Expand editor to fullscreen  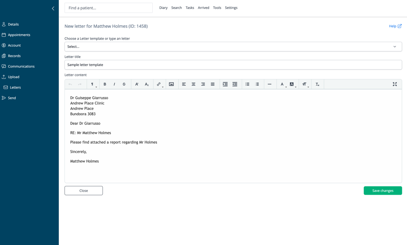point(395,84)
